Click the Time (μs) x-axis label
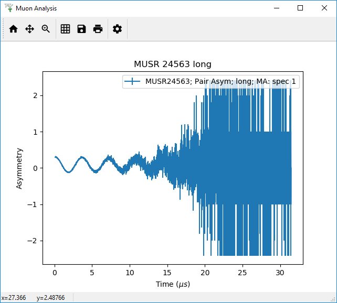 [173, 284]
